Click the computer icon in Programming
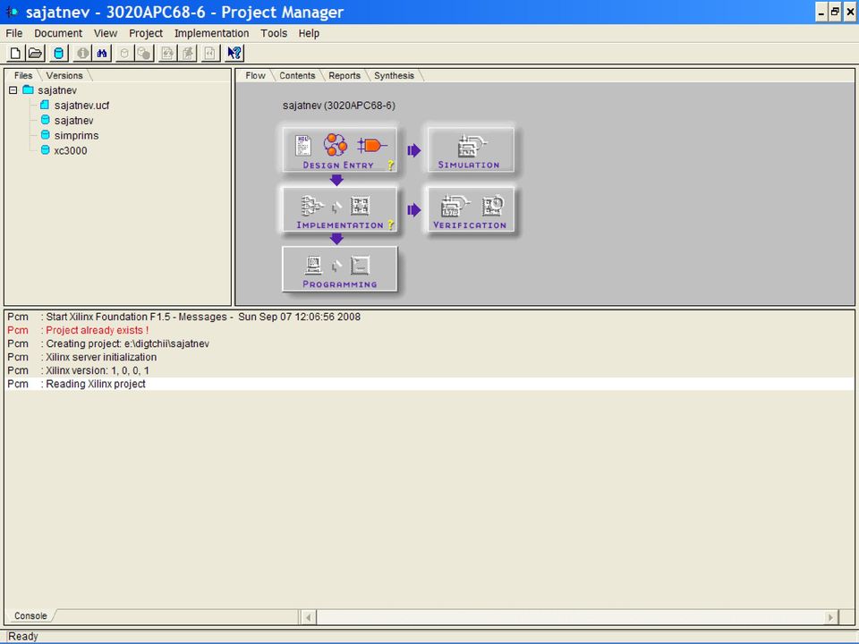The height and width of the screenshot is (644, 859). 313,266
